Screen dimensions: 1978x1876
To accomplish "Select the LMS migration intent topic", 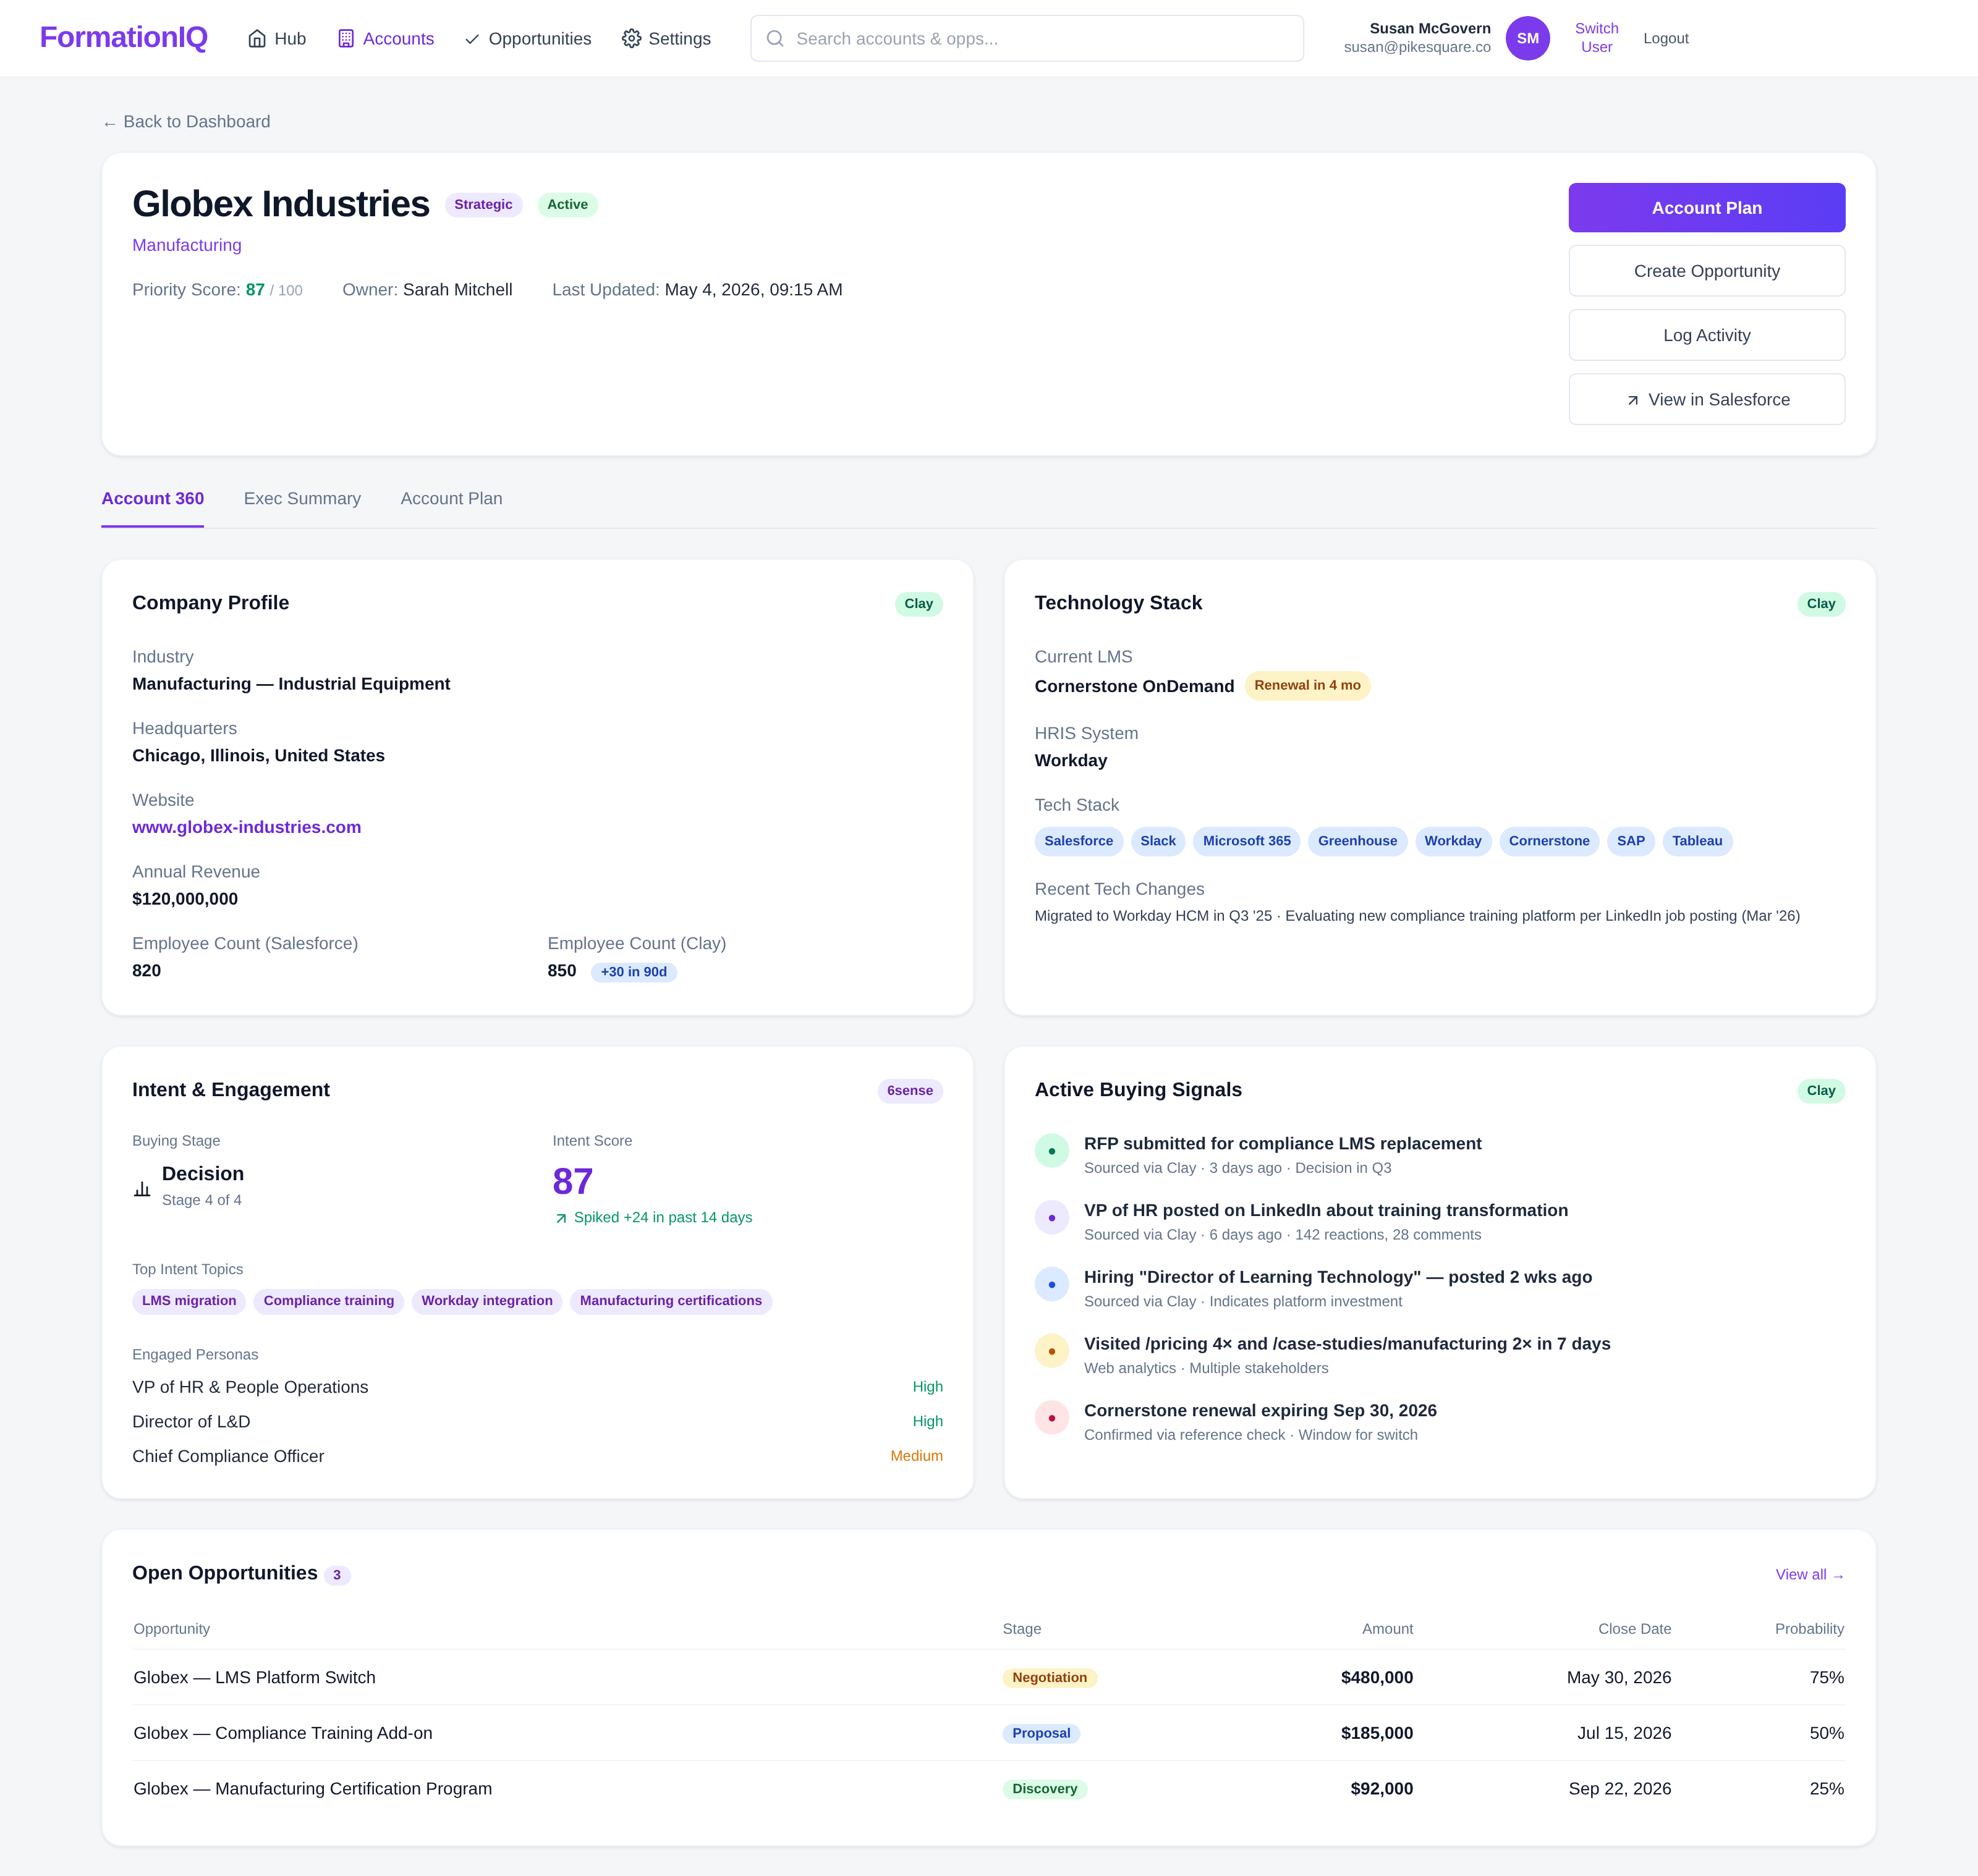I will click(x=189, y=1301).
